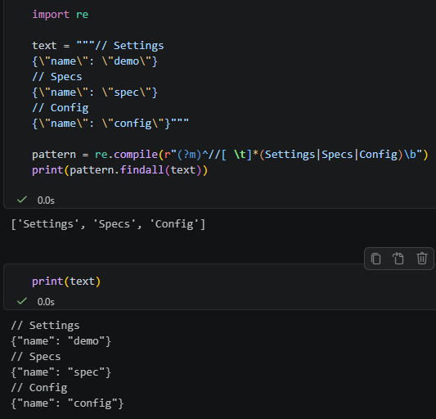Screen dimensions: 436x419
Task: Click the copy icon in the cell toolbar
Action: pos(375,259)
